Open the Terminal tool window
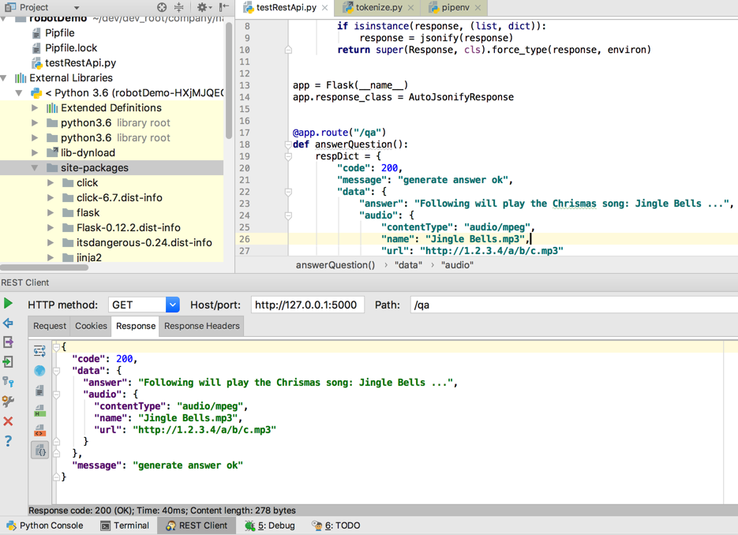 (x=125, y=525)
